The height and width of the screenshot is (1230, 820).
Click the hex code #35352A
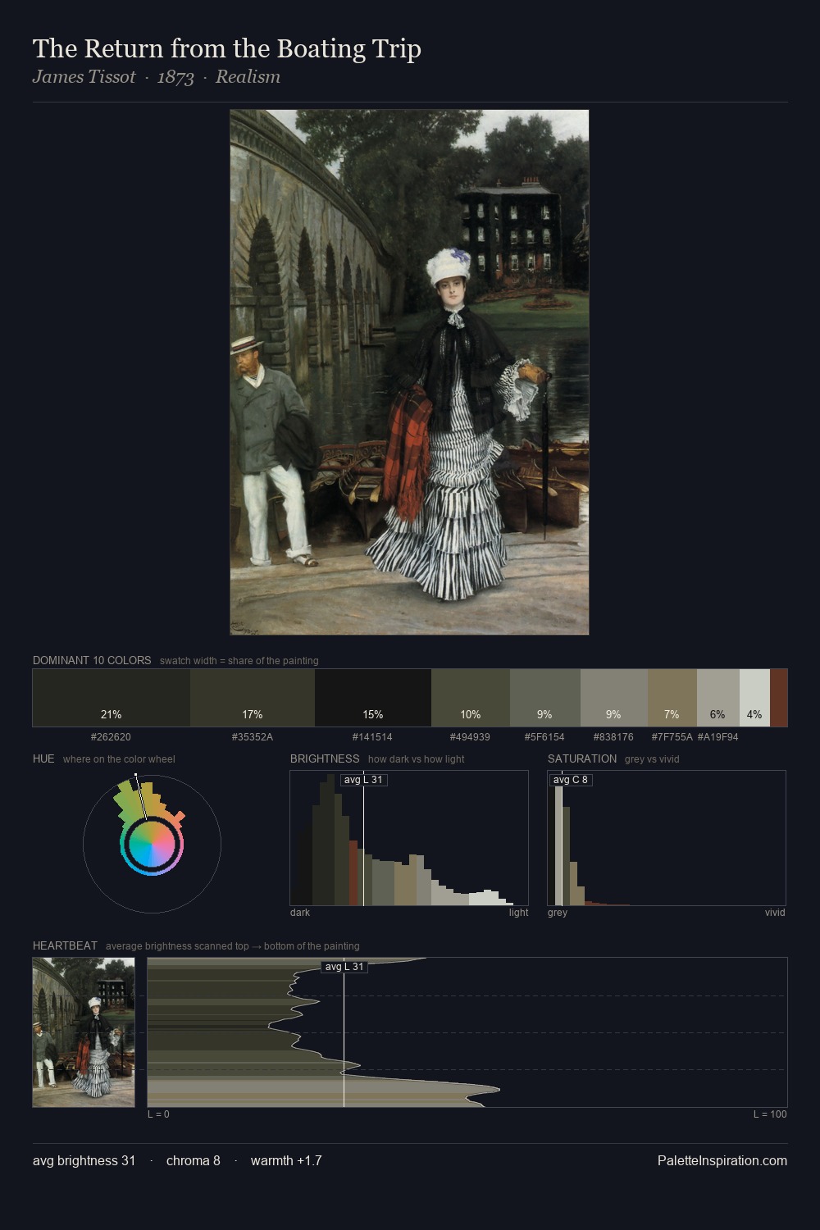pos(253,737)
